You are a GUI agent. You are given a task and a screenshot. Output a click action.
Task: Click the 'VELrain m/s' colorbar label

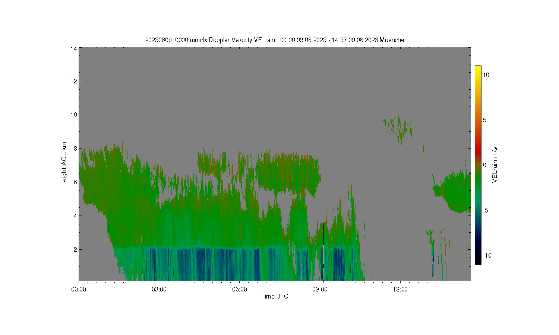click(495, 165)
